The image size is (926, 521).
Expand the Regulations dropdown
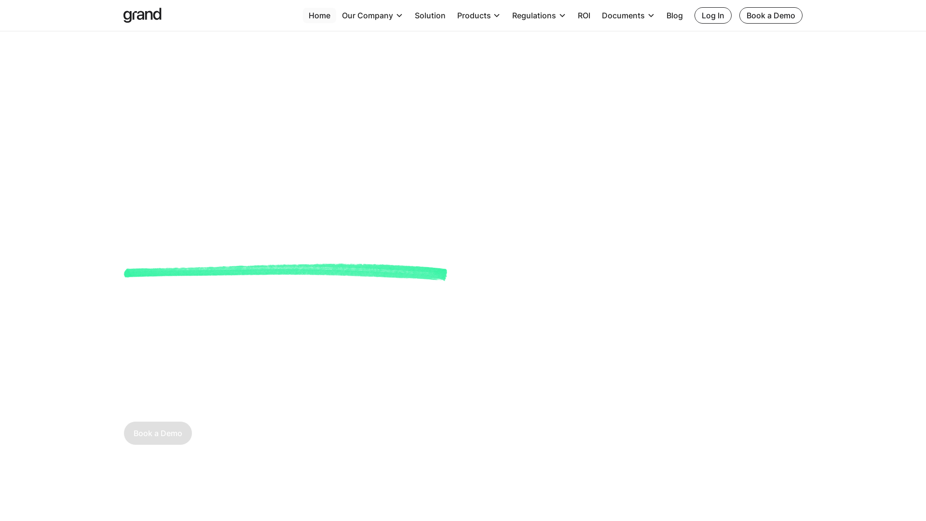tap(539, 15)
